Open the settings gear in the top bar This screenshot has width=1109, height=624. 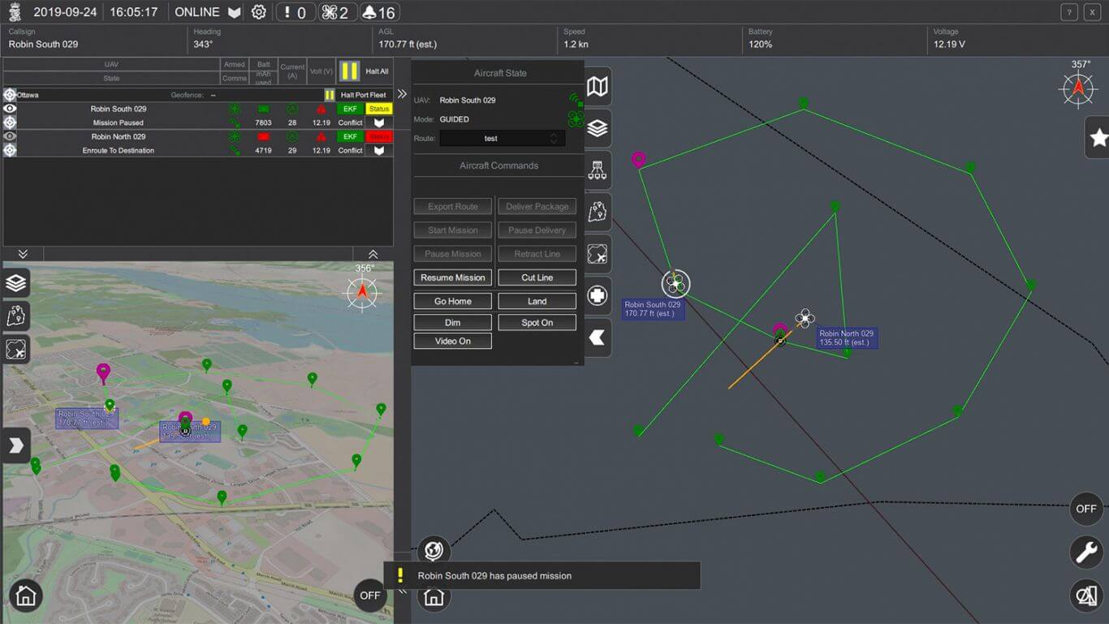[x=258, y=11]
